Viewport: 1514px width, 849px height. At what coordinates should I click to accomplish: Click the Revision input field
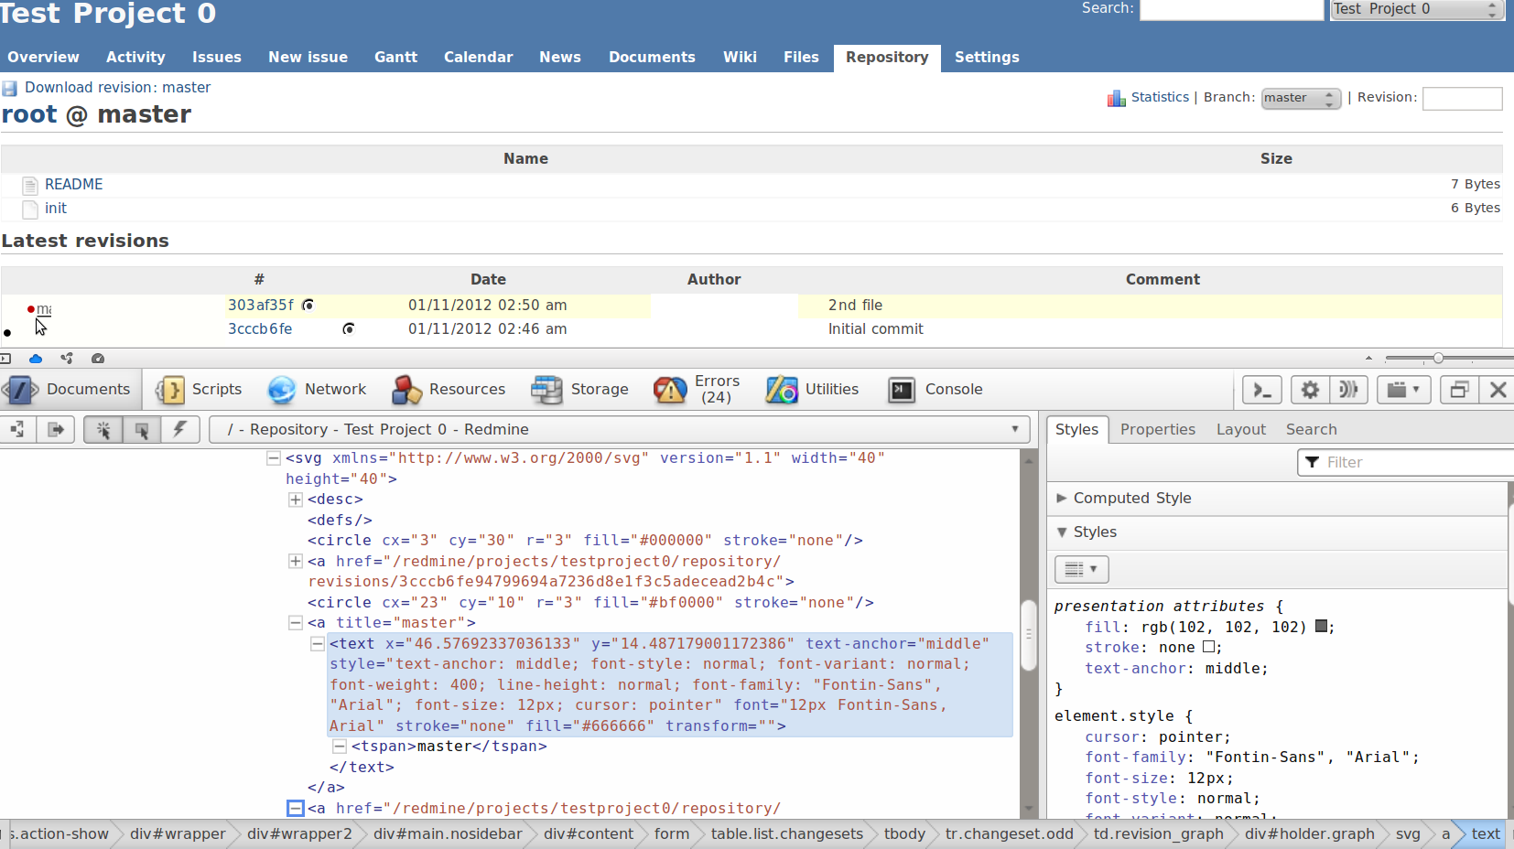[1462, 98]
